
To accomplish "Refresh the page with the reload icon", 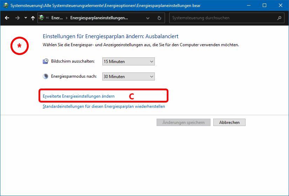I will point(159,18).
